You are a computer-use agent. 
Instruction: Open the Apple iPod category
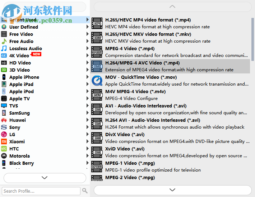tap(45, 91)
